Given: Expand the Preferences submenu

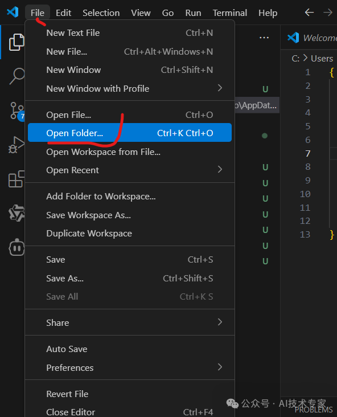Looking at the screenshot, I should pyautogui.click(x=130, y=367).
